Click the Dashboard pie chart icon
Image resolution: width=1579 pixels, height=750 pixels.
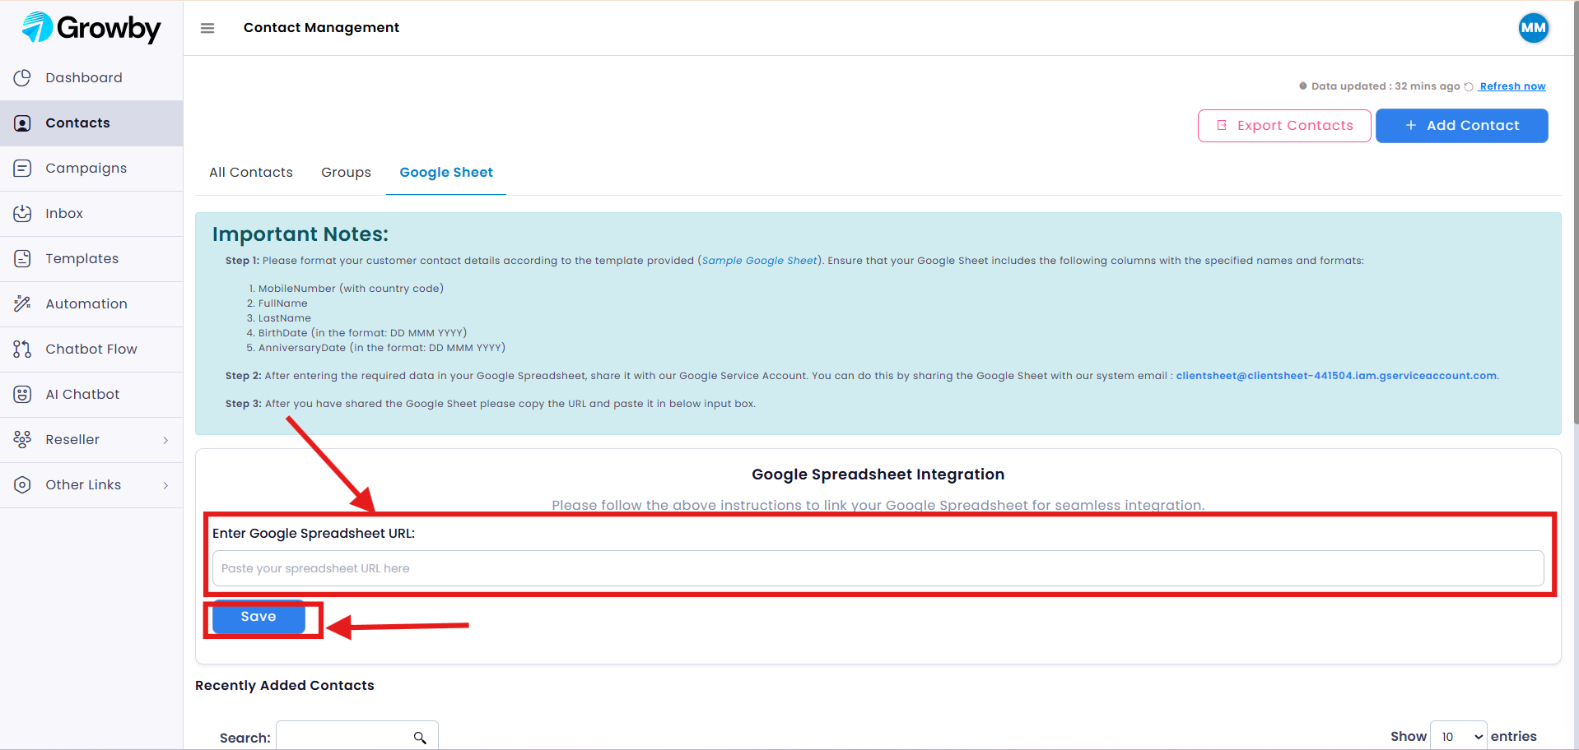click(22, 78)
